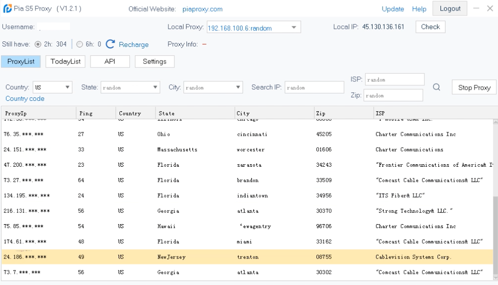Click the Pia S5 Proxy logo icon

(x=7, y=8)
